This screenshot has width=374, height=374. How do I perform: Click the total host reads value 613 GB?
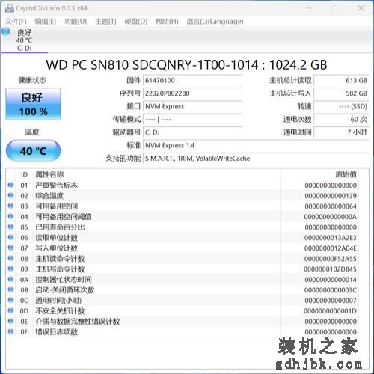pos(341,80)
